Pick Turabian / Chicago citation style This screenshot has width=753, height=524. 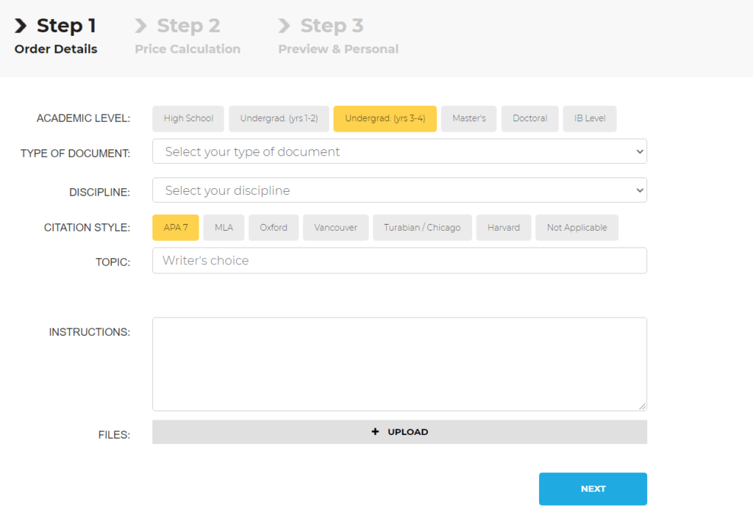(x=422, y=227)
